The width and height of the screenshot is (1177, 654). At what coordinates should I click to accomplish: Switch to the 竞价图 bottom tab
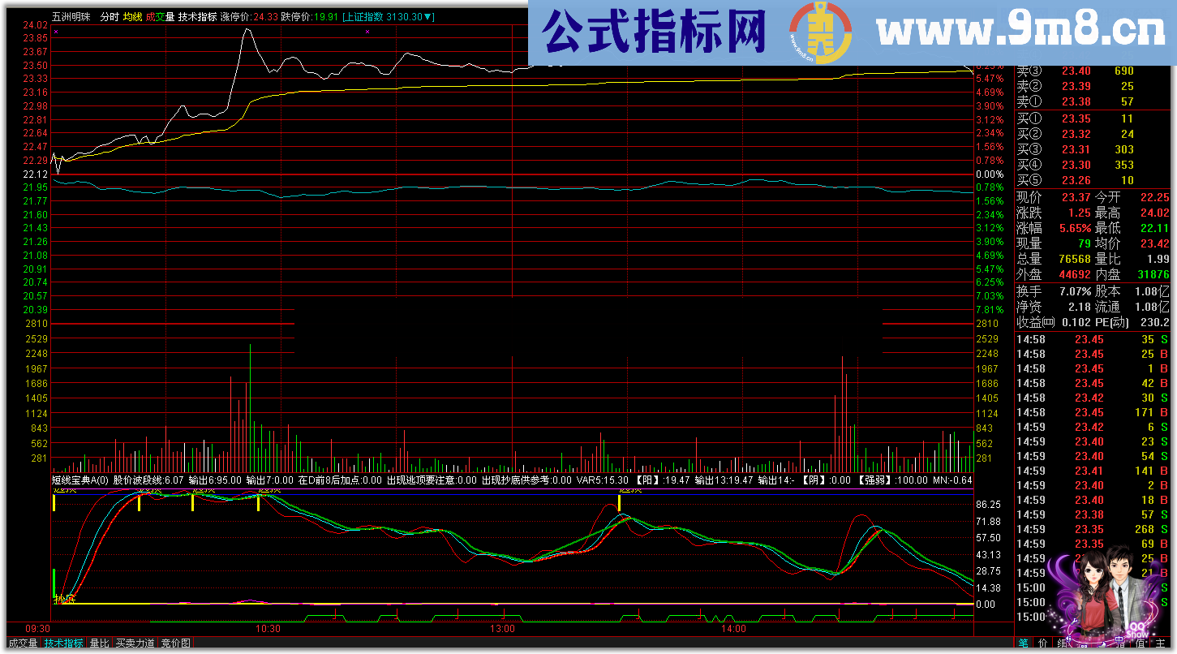(177, 643)
